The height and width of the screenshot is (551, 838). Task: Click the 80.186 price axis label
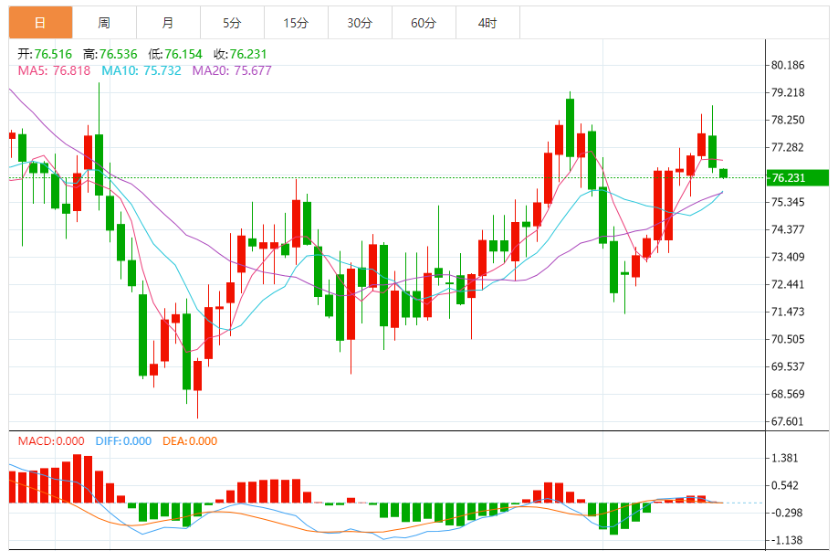(788, 65)
